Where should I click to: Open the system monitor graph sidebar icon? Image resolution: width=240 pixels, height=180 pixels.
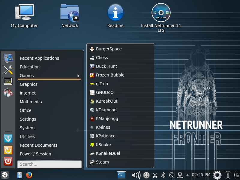(x=8, y=81)
